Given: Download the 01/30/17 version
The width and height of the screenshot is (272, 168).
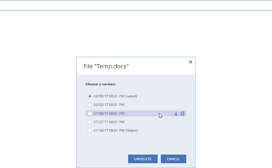Looking at the screenshot, I should (176, 113).
